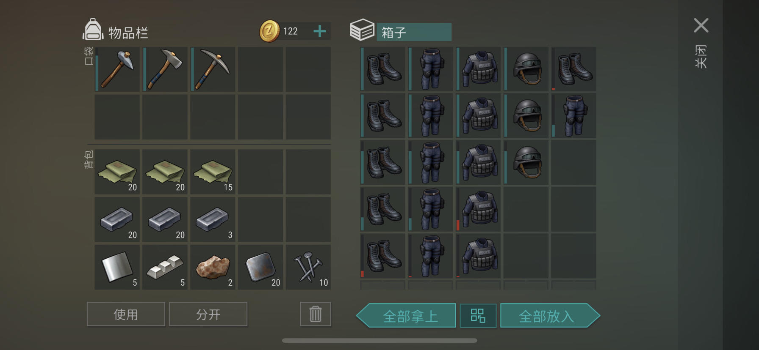Click the 分开 (split) button
Screen dimensions: 759x350
(208, 314)
